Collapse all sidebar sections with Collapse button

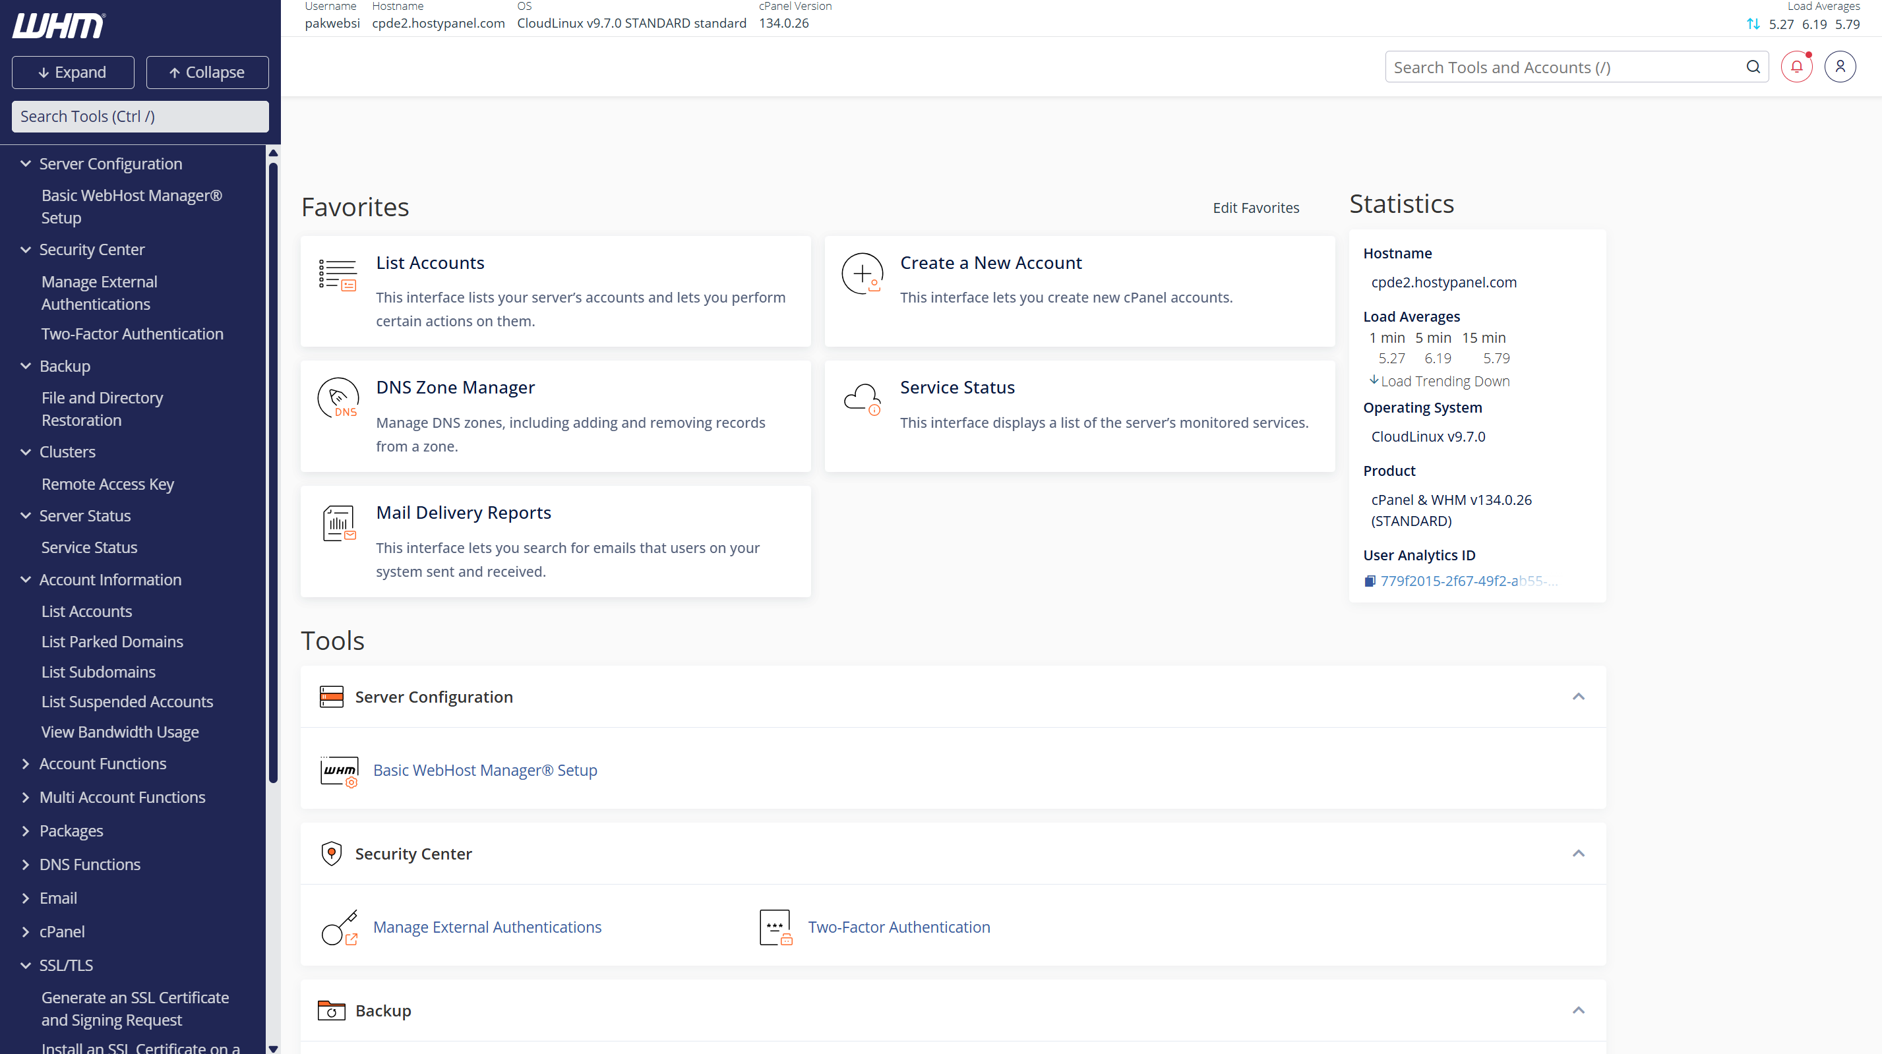(x=208, y=73)
